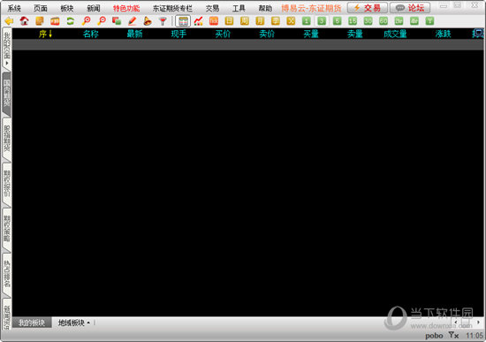The image size is (486, 342).
Task: Sort by the 序 column header
Action: [x=46, y=34]
